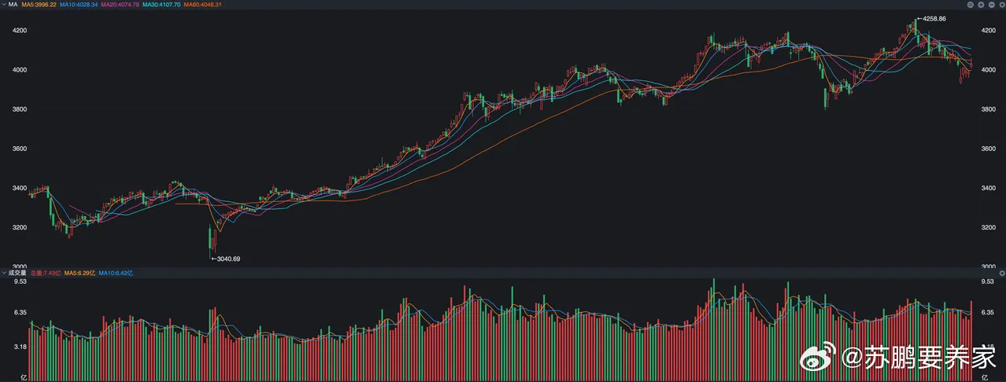
Task: Click volume MA10:6.42亿 legend
Action: point(116,273)
